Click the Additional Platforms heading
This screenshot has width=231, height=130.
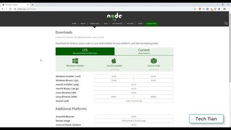[x=71, y=109]
